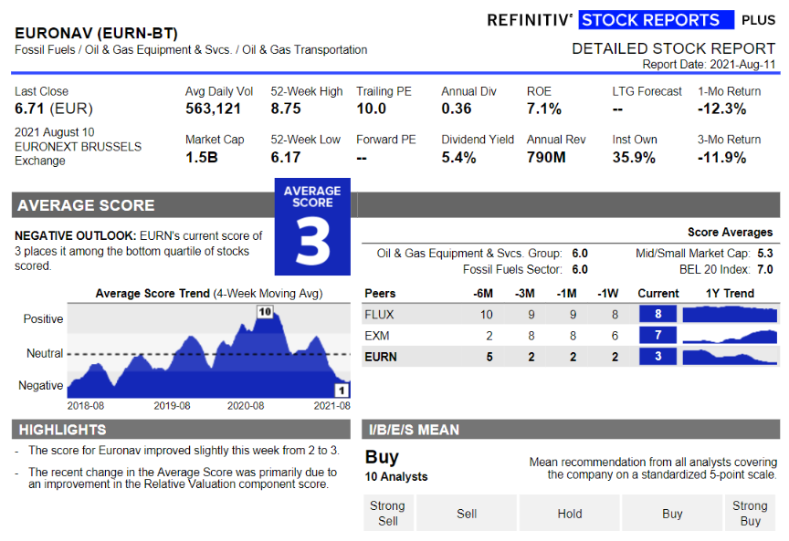Click the Annual Rev value 790M
789x541 pixels.
pos(546,157)
